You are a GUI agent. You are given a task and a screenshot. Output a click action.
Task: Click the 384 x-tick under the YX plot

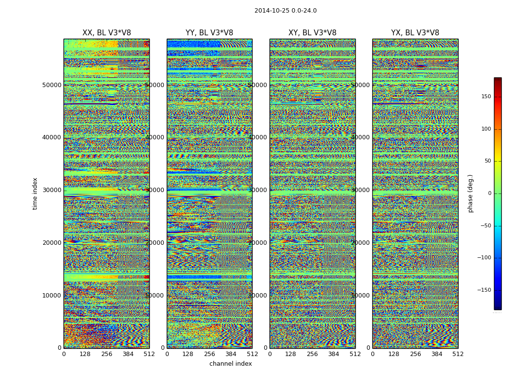pos(437,354)
